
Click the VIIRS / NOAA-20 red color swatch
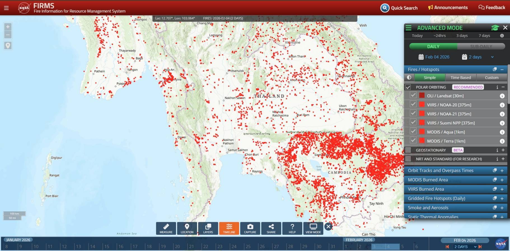tap(422, 105)
